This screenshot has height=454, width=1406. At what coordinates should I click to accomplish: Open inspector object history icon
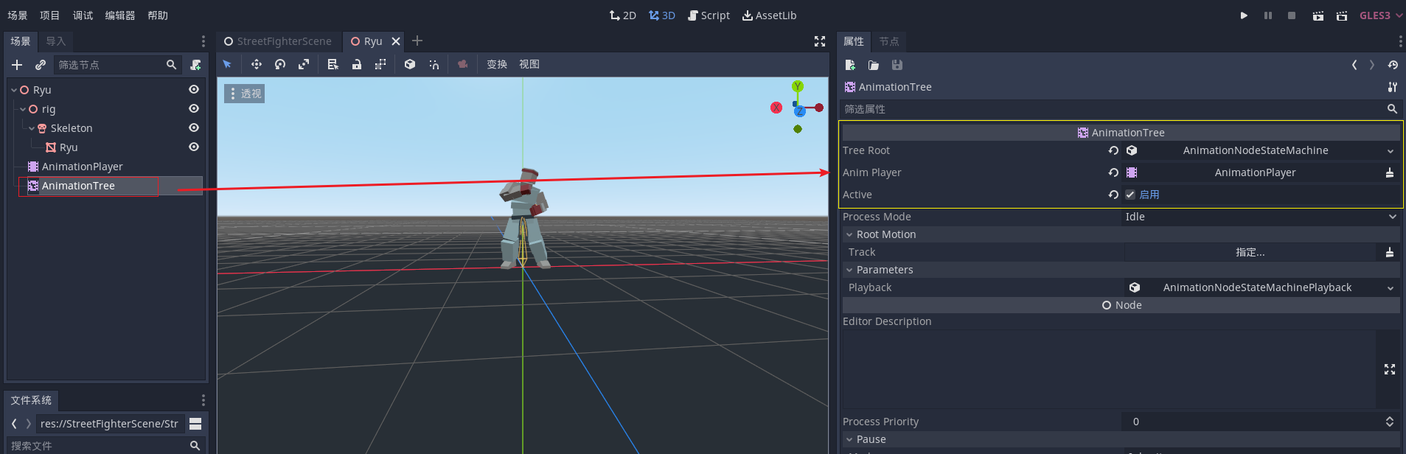pyautogui.click(x=1393, y=65)
